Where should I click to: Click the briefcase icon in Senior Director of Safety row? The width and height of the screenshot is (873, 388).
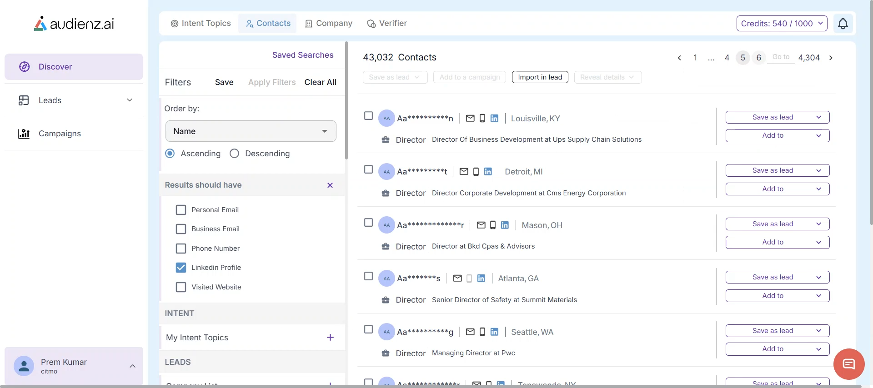tap(386, 300)
